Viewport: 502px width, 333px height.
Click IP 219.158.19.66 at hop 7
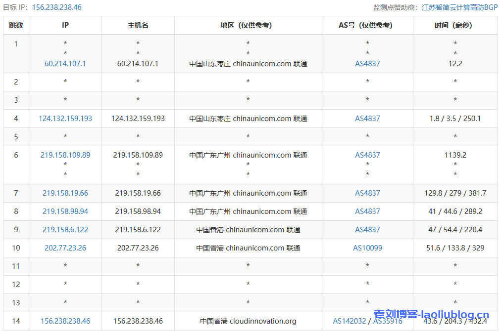pyautogui.click(x=65, y=193)
